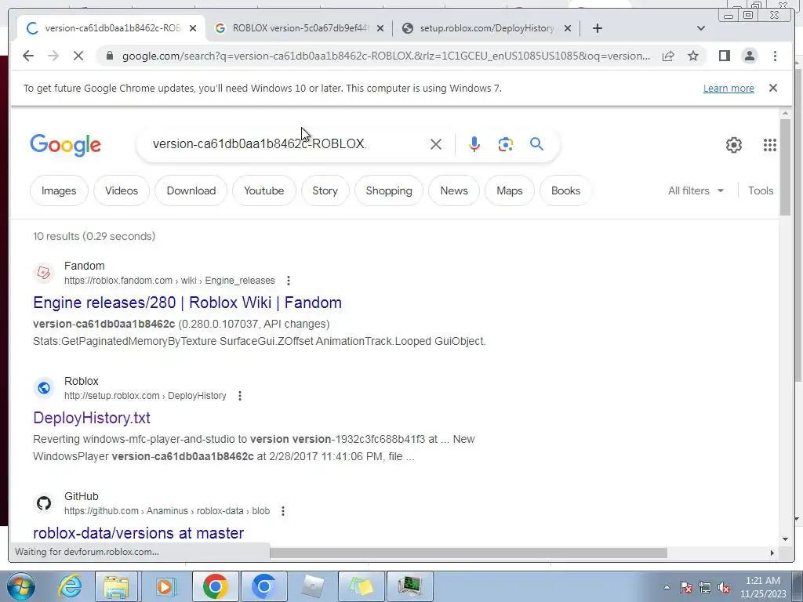Close the setup.roblox.com DeployHistory tab
Viewport: 803px width, 602px height.
pyautogui.click(x=568, y=29)
